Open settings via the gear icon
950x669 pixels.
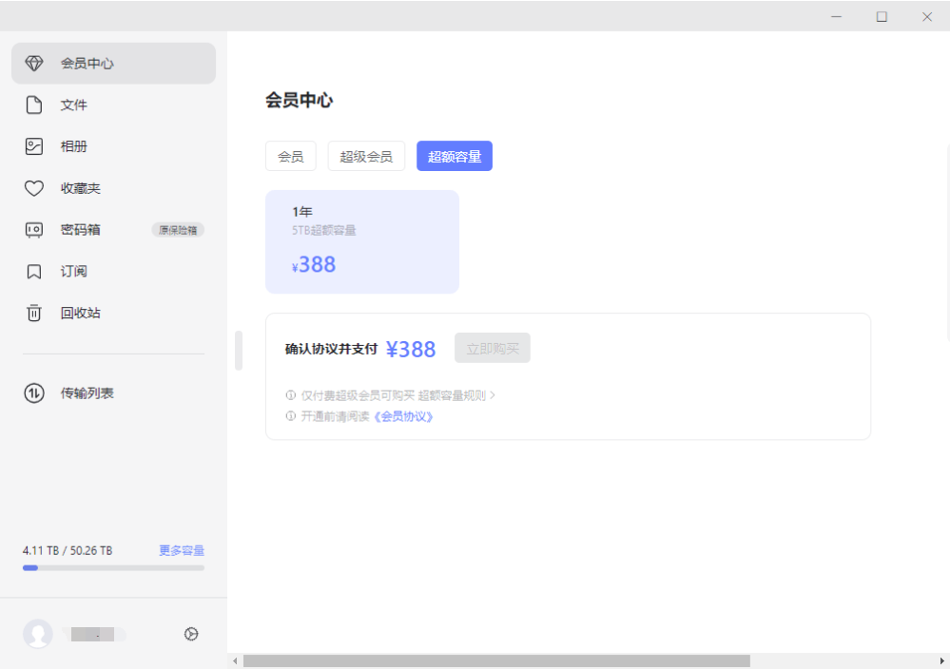191,634
